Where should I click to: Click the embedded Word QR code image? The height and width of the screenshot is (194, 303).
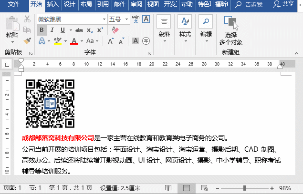pos(50,104)
